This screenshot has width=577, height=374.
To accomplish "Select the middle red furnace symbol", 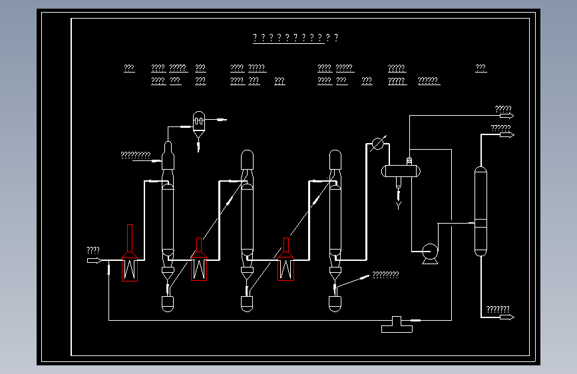I will click(x=199, y=259).
